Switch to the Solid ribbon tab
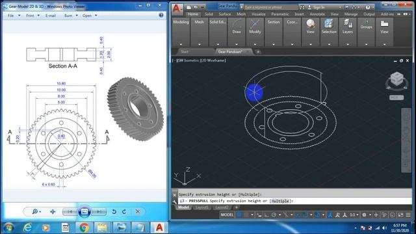 [209, 14]
